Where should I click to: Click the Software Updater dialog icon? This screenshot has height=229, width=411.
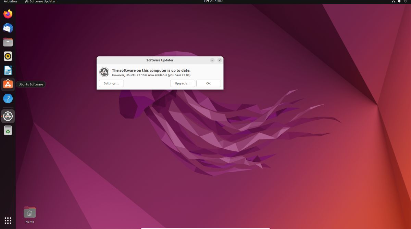coord(104,72)
